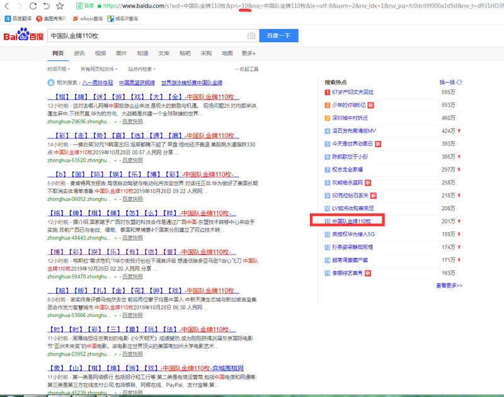Open the 【彩】【走】【势】 result title
Screen dimensions: 504x397
[144, 136]
